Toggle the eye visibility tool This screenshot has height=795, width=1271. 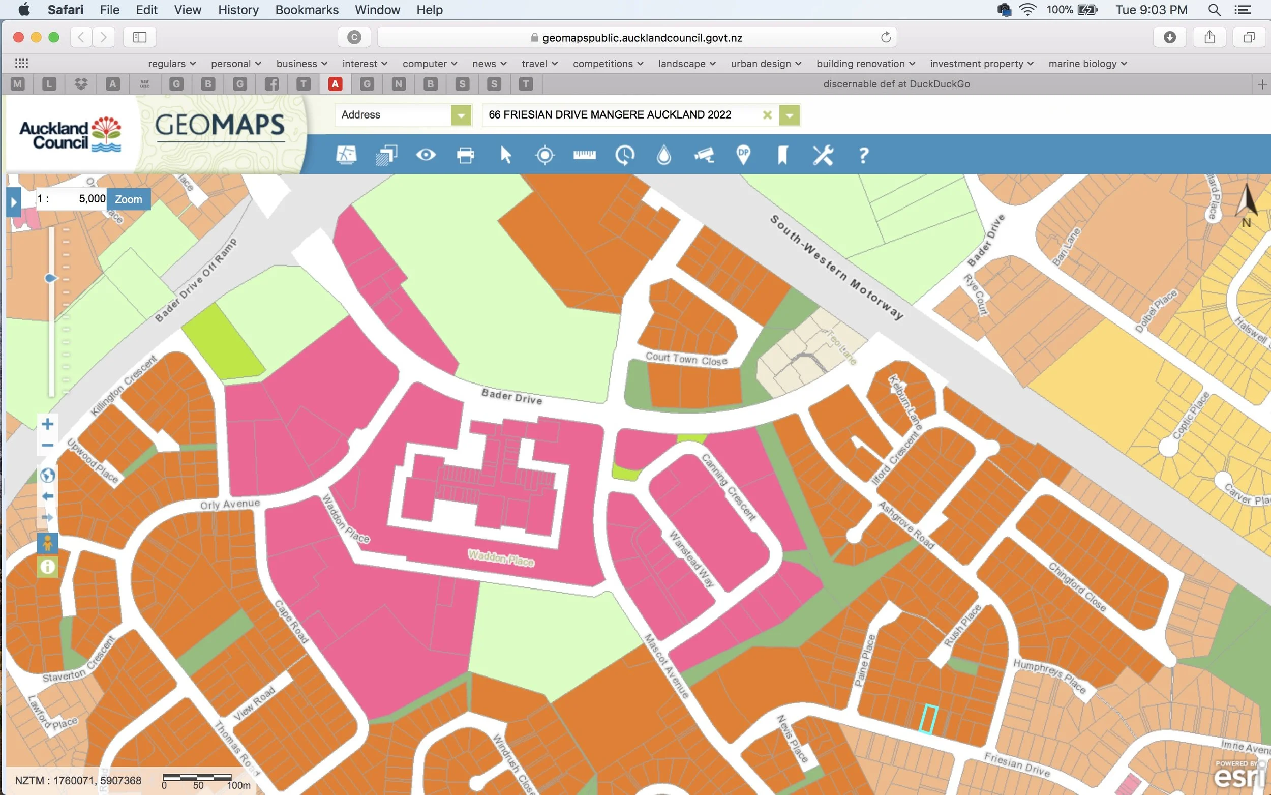pyautogui.click(x=426, y=155)
